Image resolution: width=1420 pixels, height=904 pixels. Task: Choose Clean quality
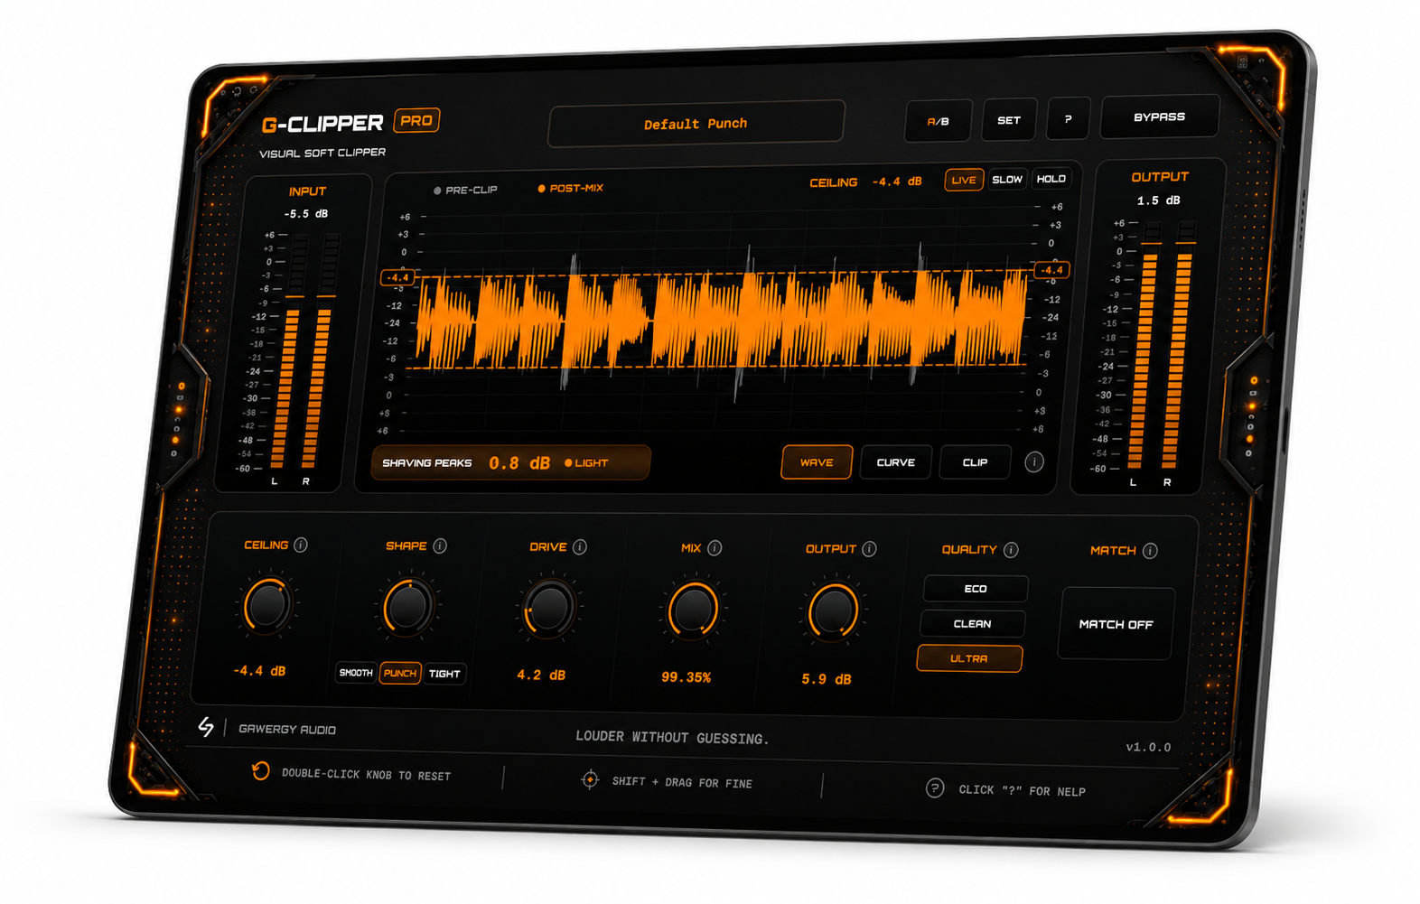pos(972,624)
